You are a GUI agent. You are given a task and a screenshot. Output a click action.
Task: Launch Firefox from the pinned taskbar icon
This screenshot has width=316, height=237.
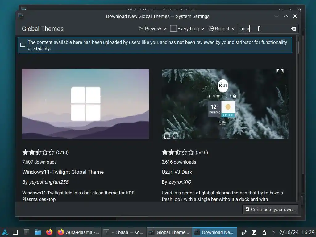49,232
